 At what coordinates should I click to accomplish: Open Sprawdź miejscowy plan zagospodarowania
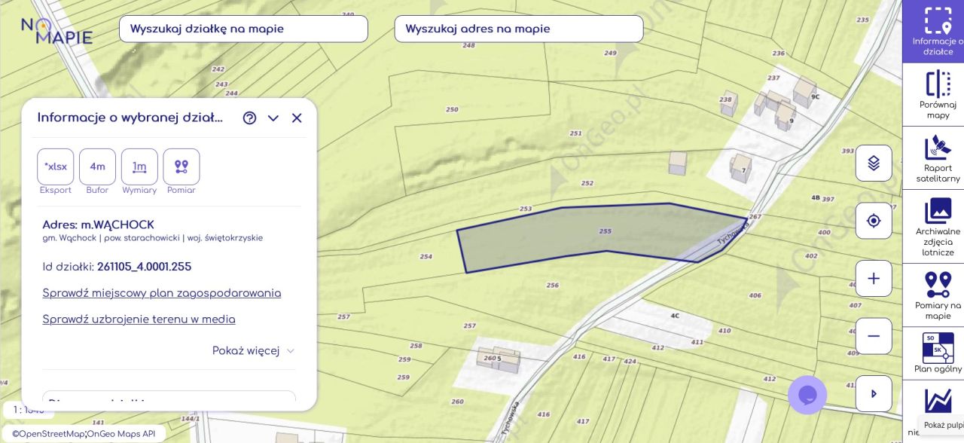point(161,293)
